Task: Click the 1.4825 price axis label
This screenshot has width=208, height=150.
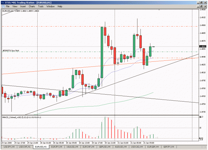Action: pyautogui.click(x=203, y=65)
